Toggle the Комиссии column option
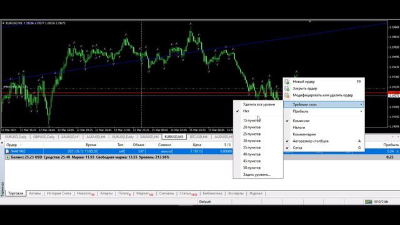The width and height of the screenshot is (400, 225). click(x=324, y=121)
